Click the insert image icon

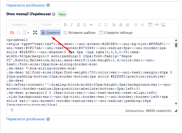(x=163, y=25)
